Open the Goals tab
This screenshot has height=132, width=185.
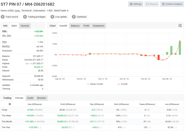30,98
